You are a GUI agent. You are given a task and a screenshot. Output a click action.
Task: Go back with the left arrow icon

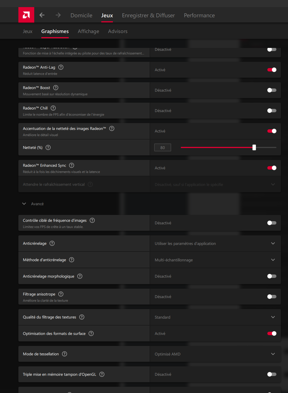[x=42, y=15]
